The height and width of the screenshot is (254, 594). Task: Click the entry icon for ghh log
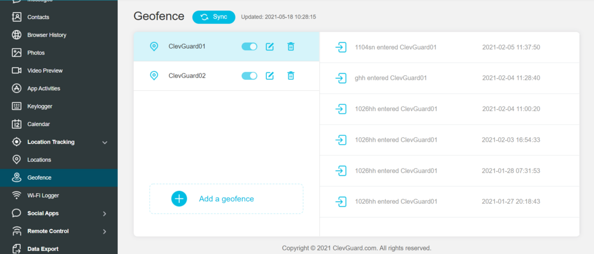pyautogui.click(x=341, y=78)
